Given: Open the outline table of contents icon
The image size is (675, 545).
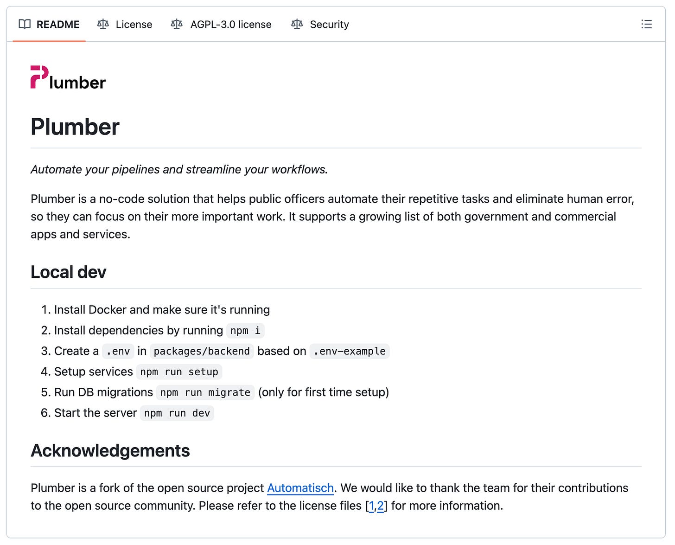Looking at the screenshot, I should pyautogui.click(x=646, y=24).
